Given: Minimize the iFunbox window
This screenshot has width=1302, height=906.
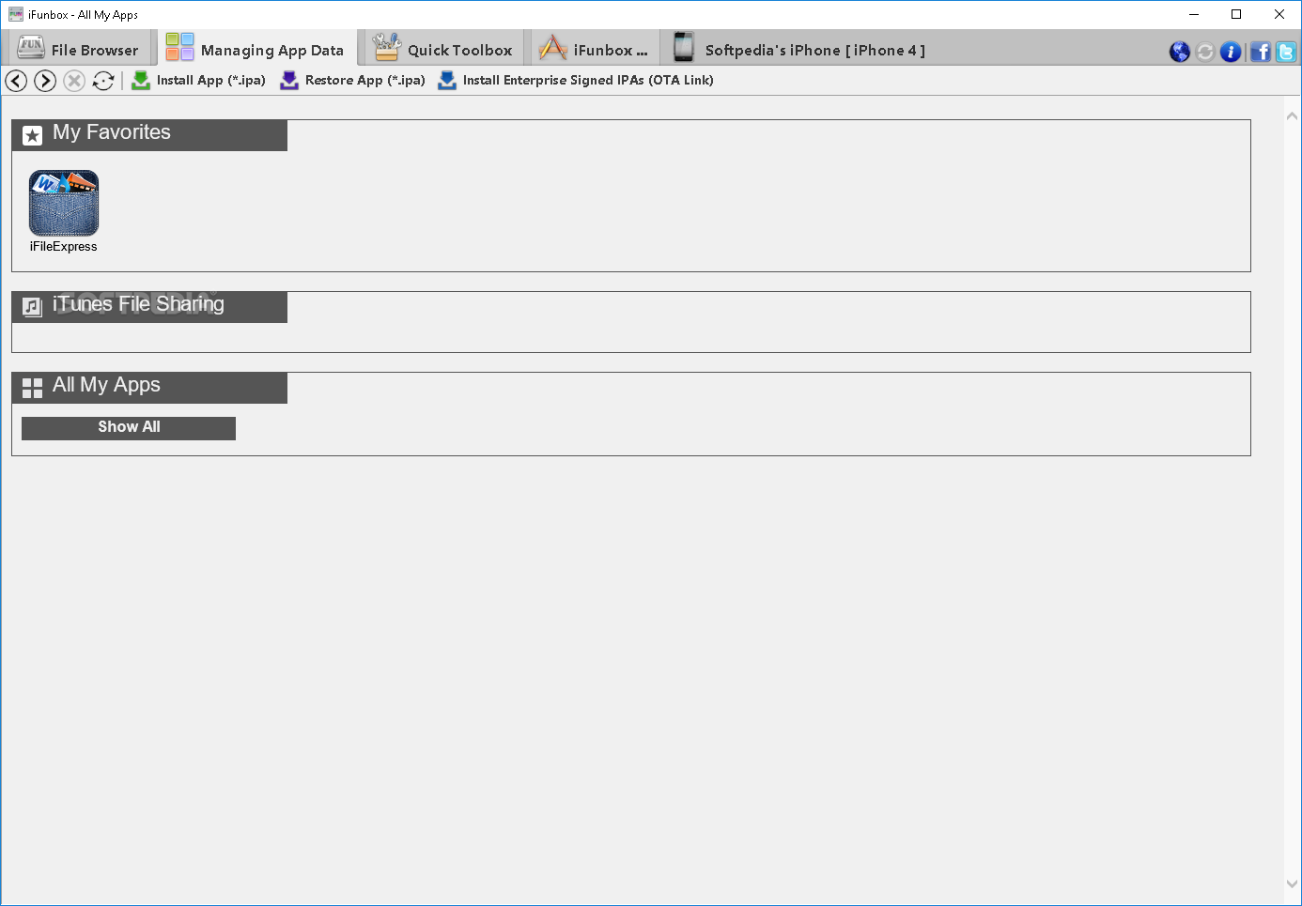Looking at the screenshot, I should pos(1194,14).
